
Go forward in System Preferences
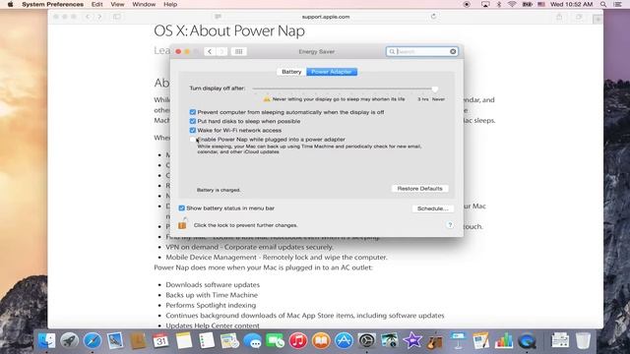[221, 51]
